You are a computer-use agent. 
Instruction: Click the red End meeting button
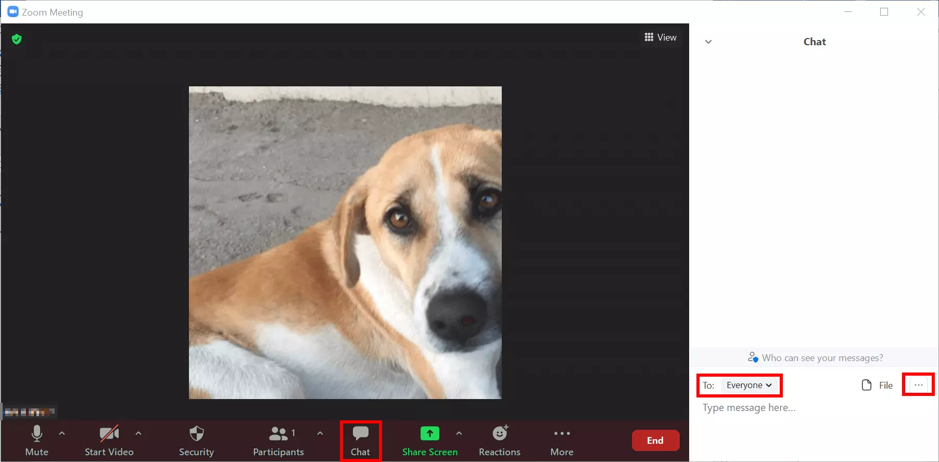655,440
